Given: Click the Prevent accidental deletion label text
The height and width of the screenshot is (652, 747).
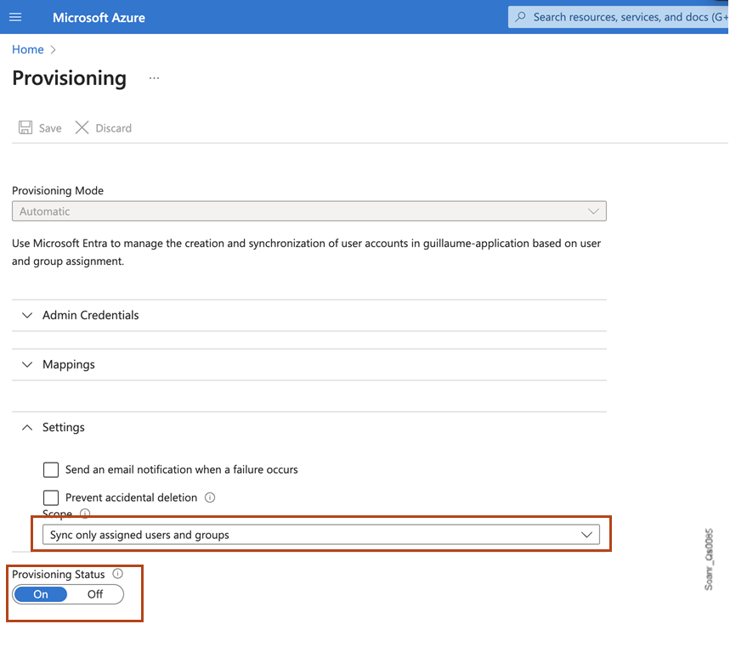Looking at the screenshot, I should pos(131,497).
